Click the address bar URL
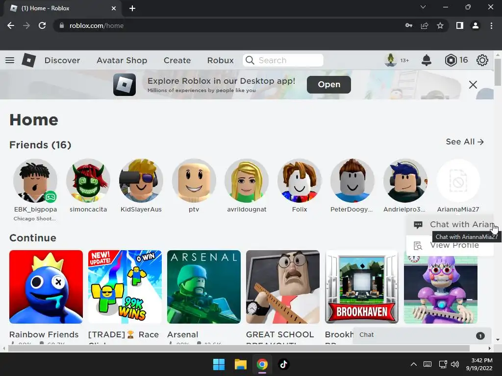Viewport: 502px width, 376px height. (97, 25)
